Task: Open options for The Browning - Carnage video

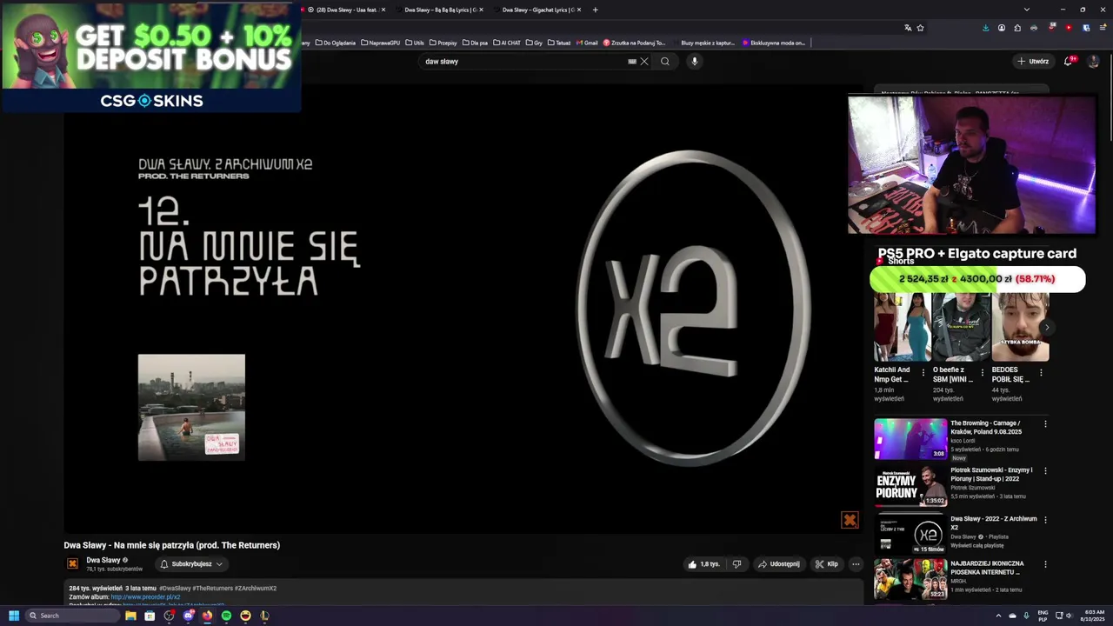Action: click(x=1045, y=424)
